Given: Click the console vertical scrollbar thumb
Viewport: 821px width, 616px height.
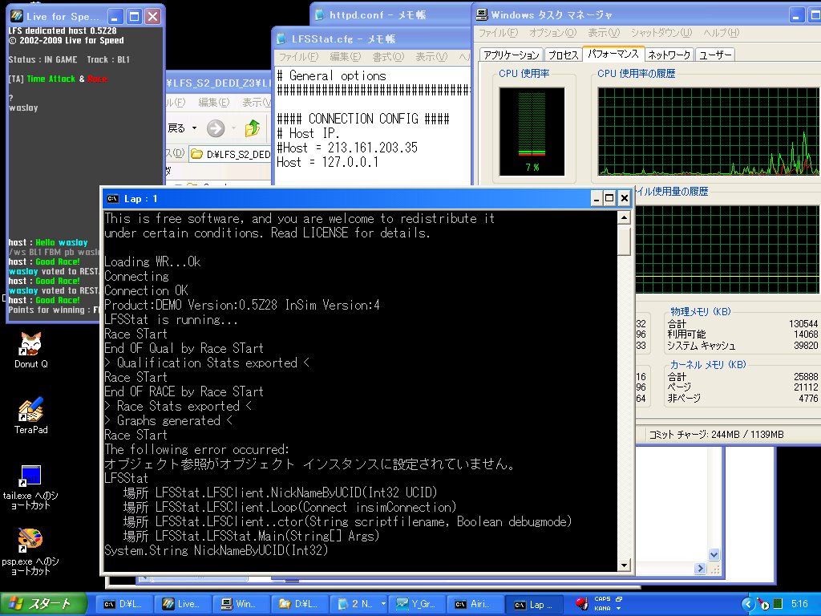Looking at the screenshot, I should (x=624, y=241).
